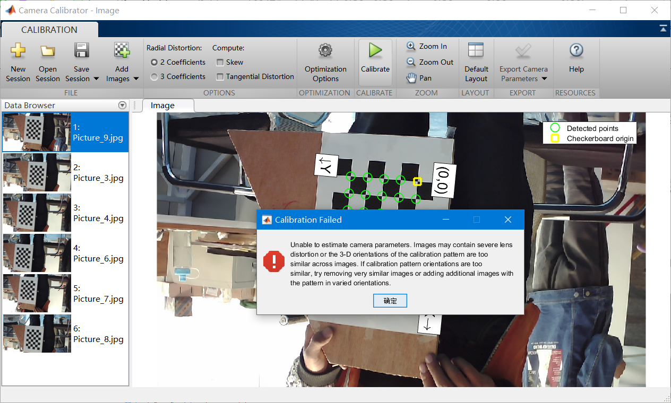Image resolution: width=671 pixels, height=403 pixels.
Task: Click the Add Images checkerboard icon
Action: [122, 51]
